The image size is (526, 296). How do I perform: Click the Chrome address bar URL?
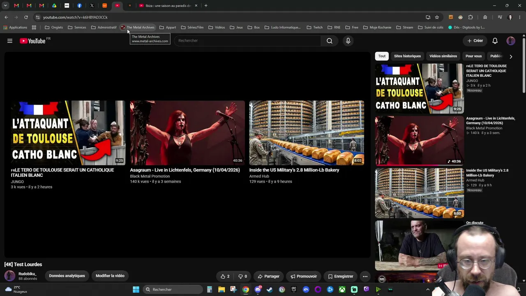click(75, 17)
